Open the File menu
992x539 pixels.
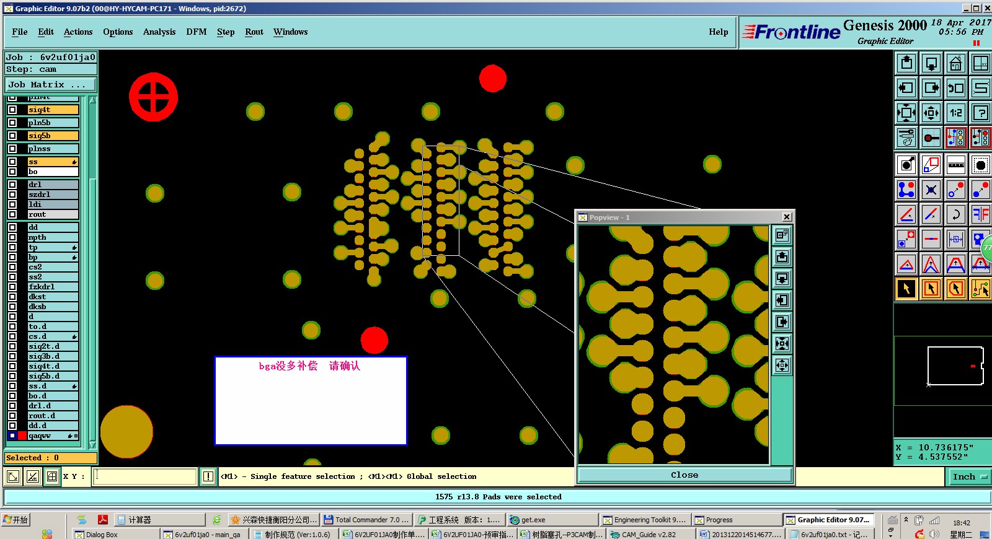tap(20, 32)
